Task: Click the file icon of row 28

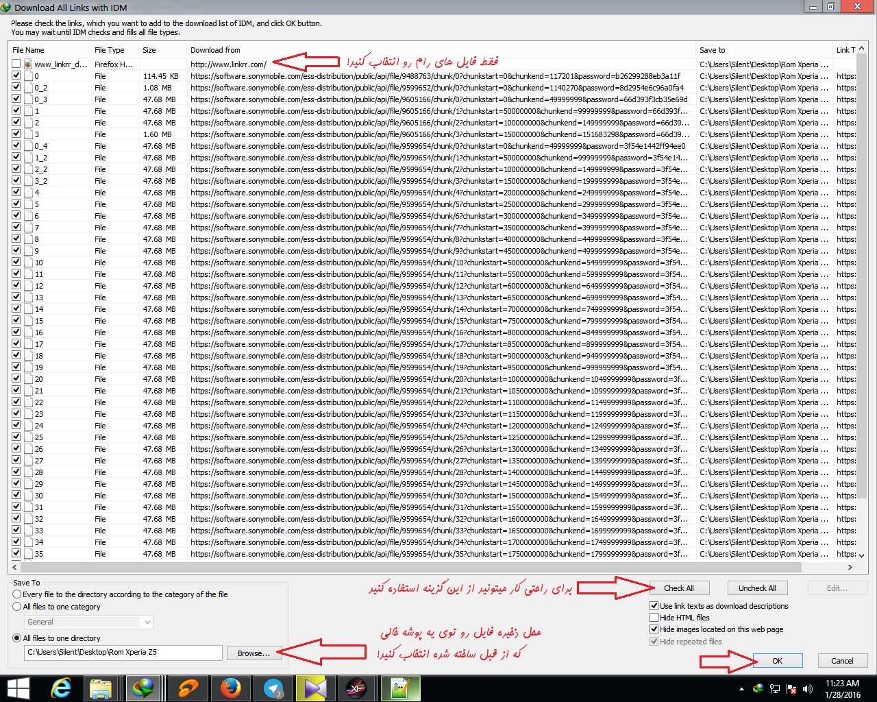Action: click(x=28, y=472)
